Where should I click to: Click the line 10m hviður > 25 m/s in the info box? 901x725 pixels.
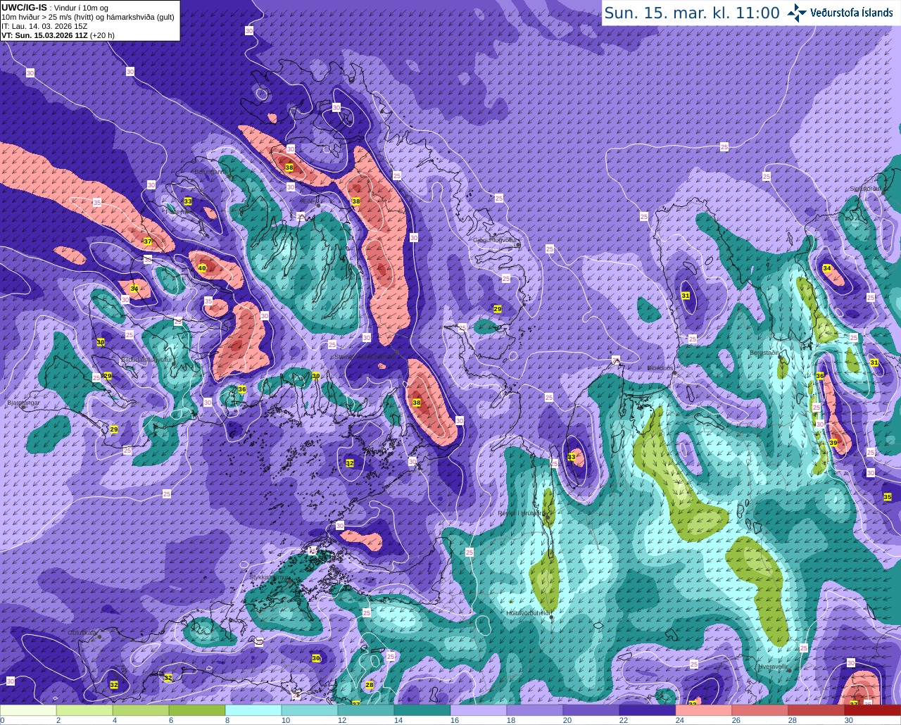tap(88, 16)
